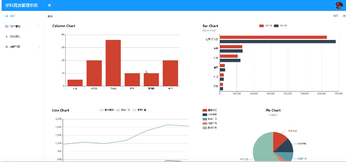Click the dark blue pie slice
This screenshot has width=346, height=162.
pos(286,147)
